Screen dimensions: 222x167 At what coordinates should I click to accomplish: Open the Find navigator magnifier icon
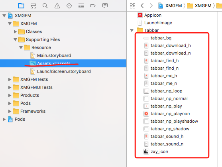click(45, 6)
